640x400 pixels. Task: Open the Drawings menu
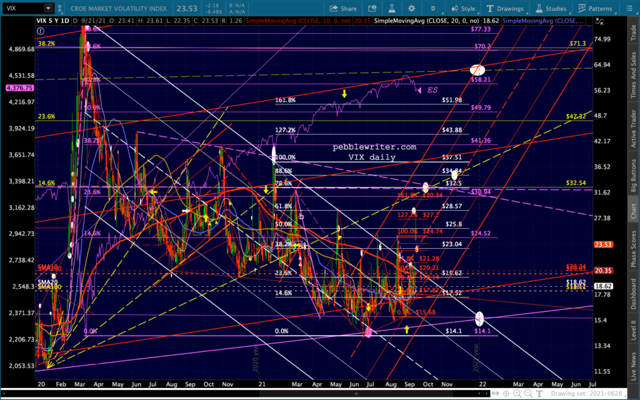[505, 9]
